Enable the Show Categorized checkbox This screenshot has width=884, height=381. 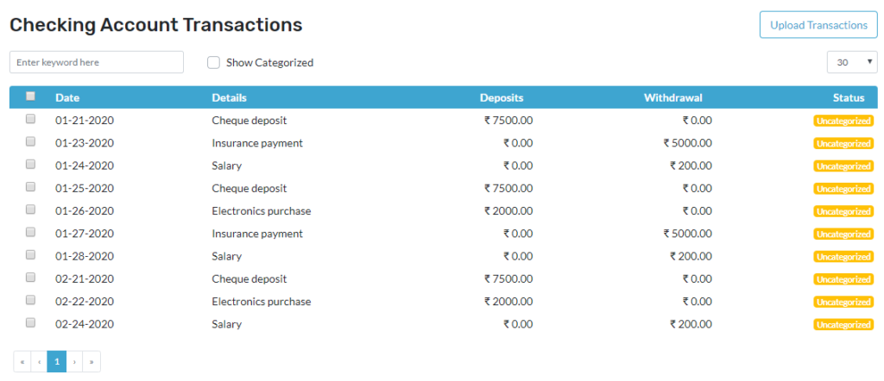pos(213,62)
